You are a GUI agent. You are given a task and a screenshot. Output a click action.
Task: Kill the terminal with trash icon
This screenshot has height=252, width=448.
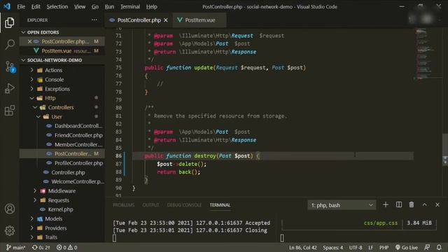click(412, 204)
